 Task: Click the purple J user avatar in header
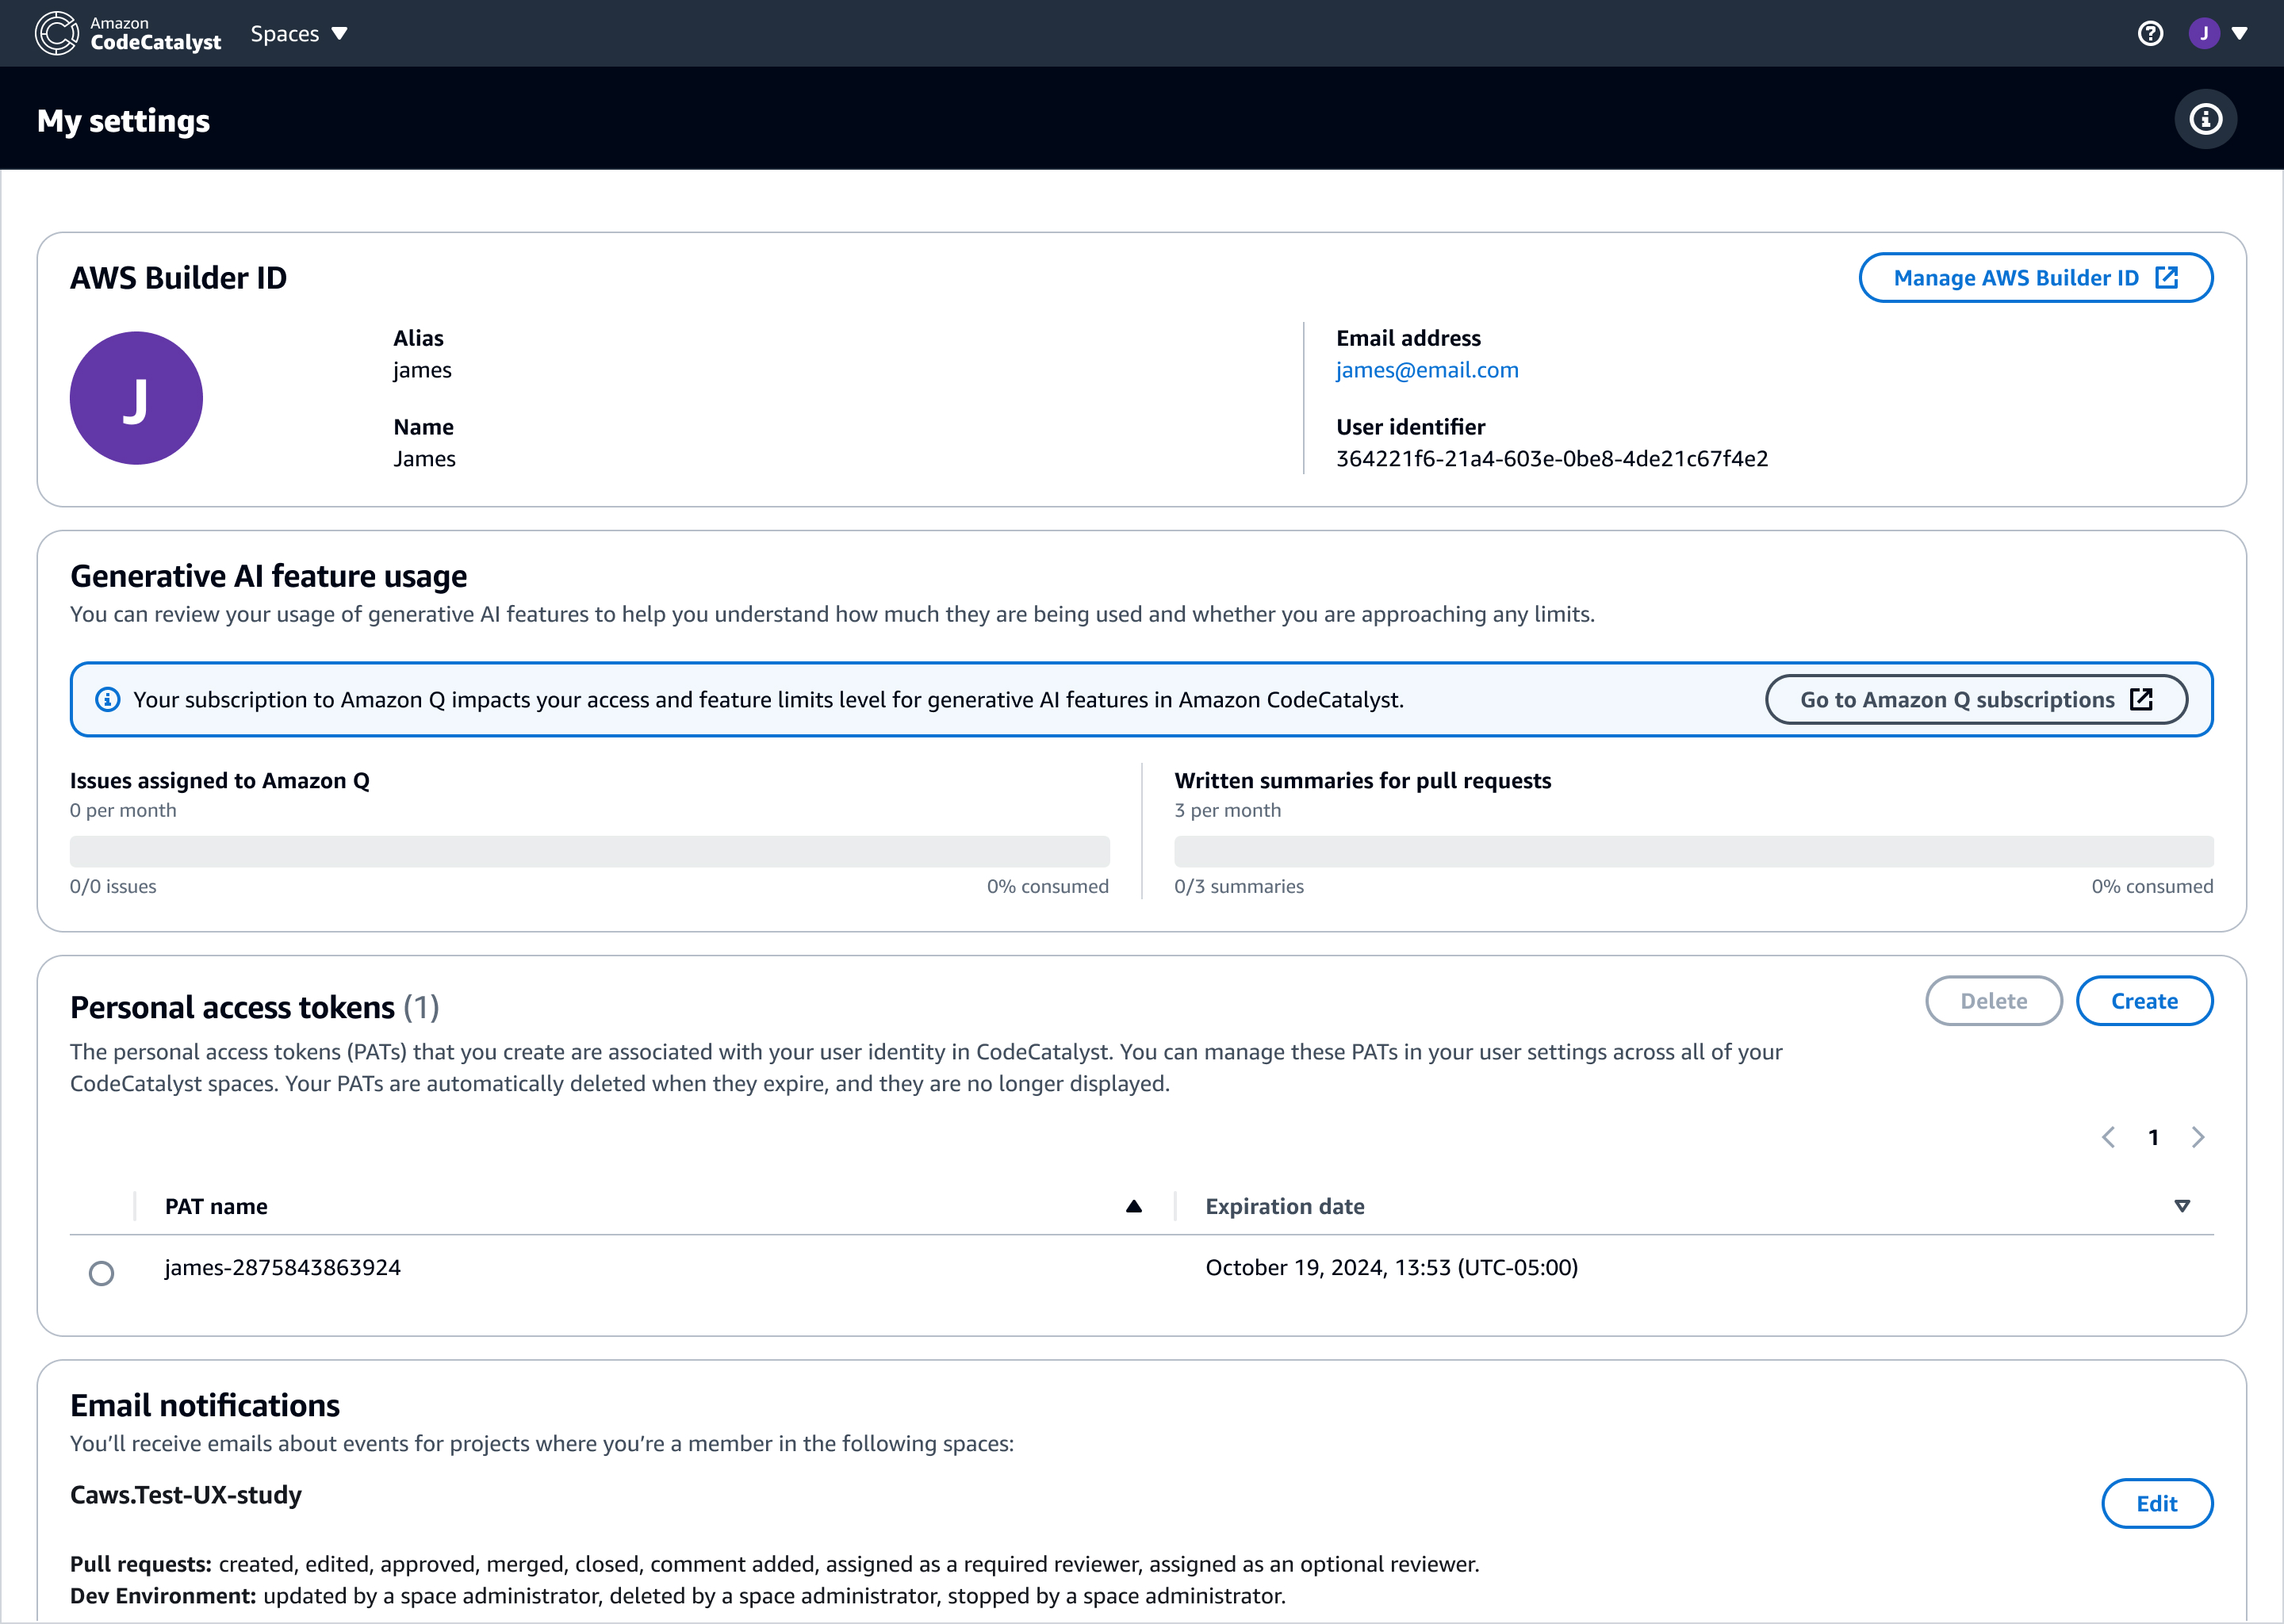2204,33
